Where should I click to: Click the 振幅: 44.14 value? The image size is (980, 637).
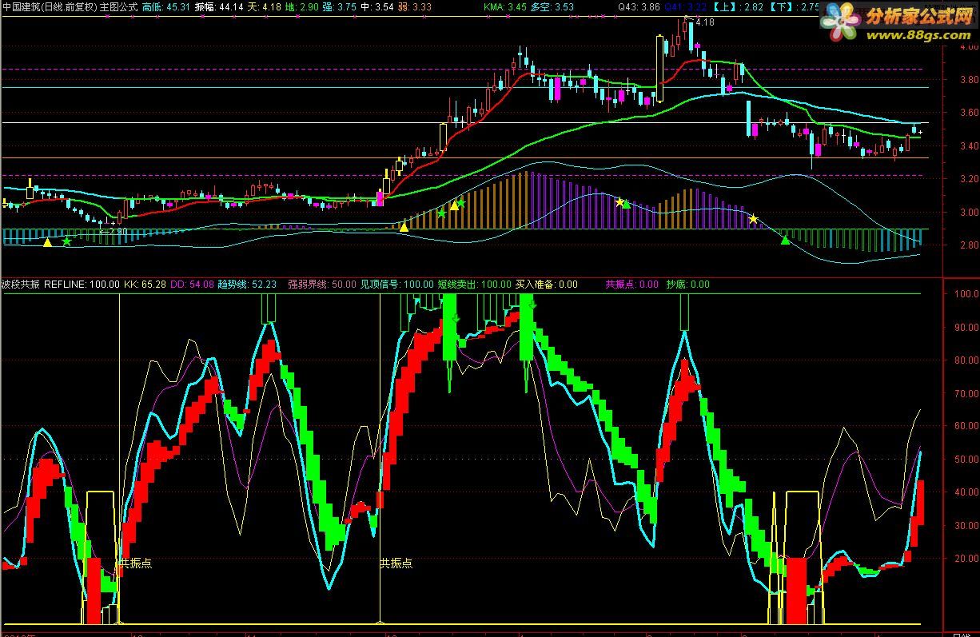[x=219, y=6]
